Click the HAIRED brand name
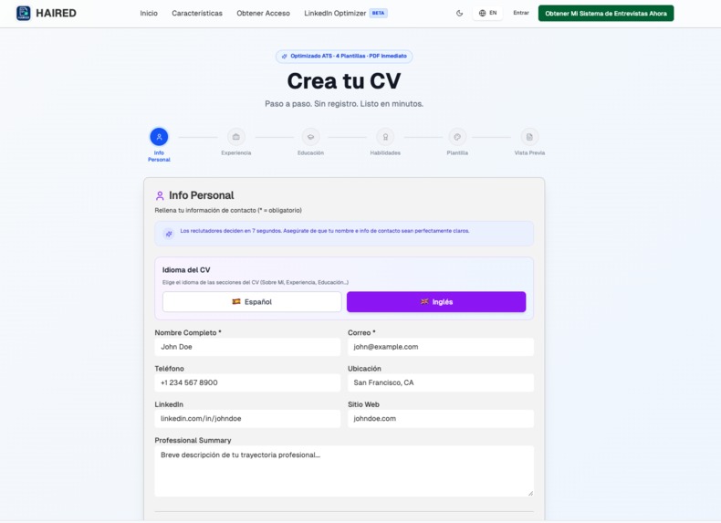 (x=56, y=13)
